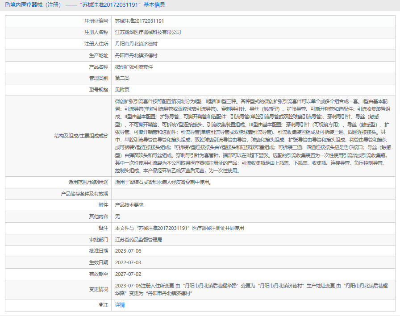Viewport: 400px width, 316px height.
Task: Click the 生产地址 label
Action: [99, 55]
